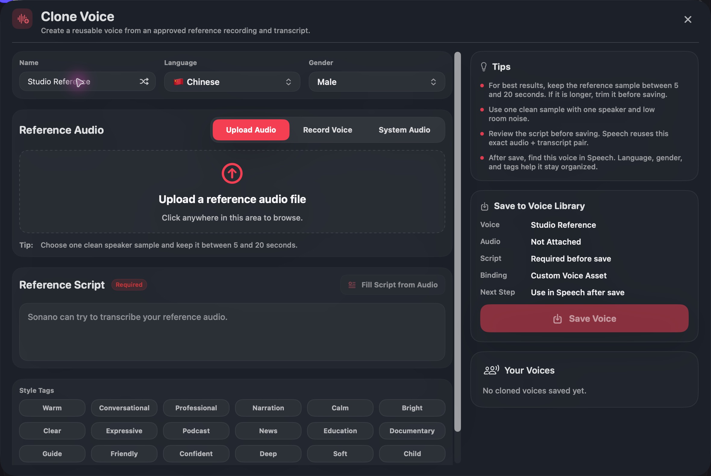Toggle the Calm style tag
This screenshot has width=711, height=476.
click(340, 408)
